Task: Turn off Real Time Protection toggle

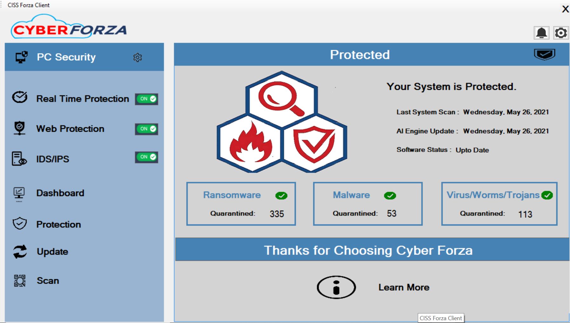Action: coord(146,99)
